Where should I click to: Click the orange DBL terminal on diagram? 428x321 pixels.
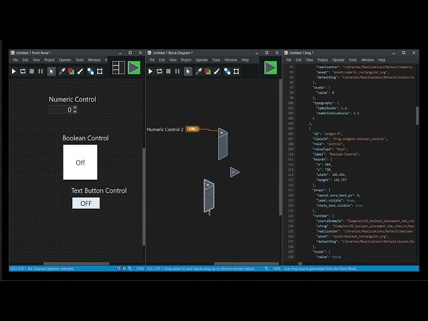pyautogui.click(x=193, y=129)
